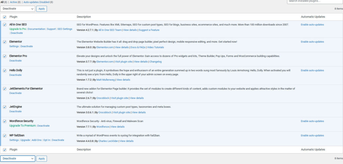This screenshot has height=164, width=343.
Task: Enable auto-updates for Wordfence Security
Action: 313,121
